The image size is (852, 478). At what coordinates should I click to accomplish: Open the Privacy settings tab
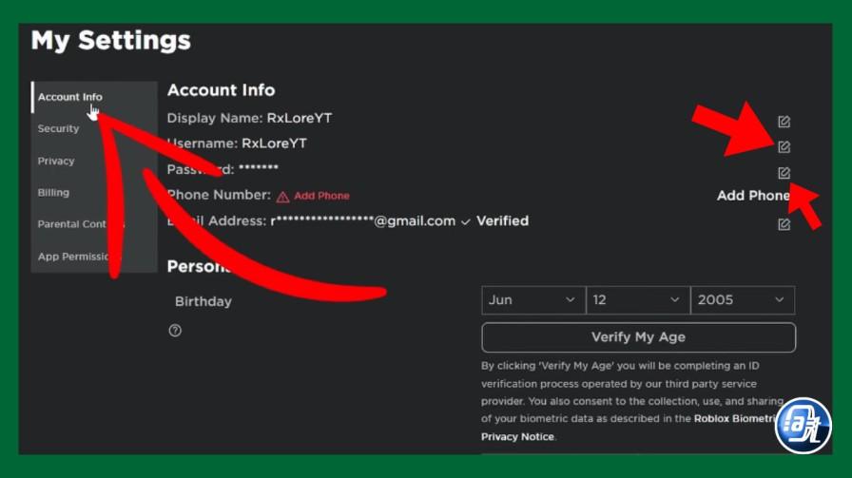point(94,161)
